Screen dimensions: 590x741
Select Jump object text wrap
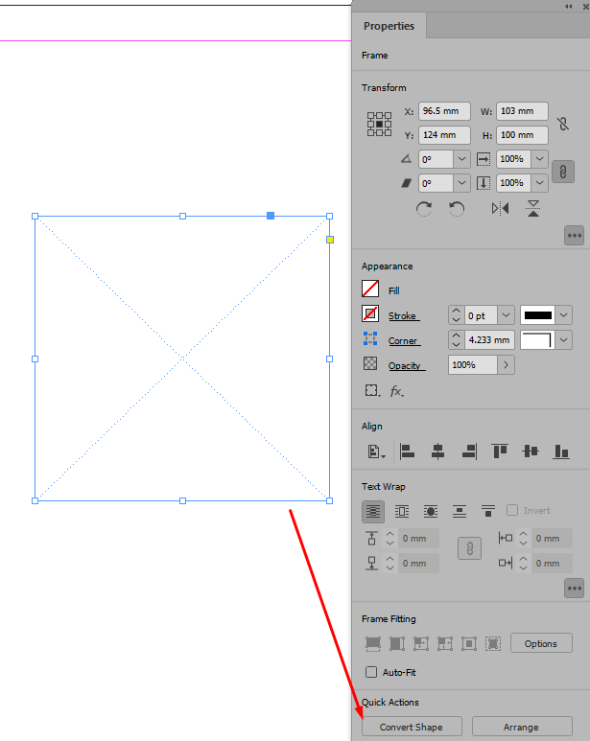[x=460, y=511]
